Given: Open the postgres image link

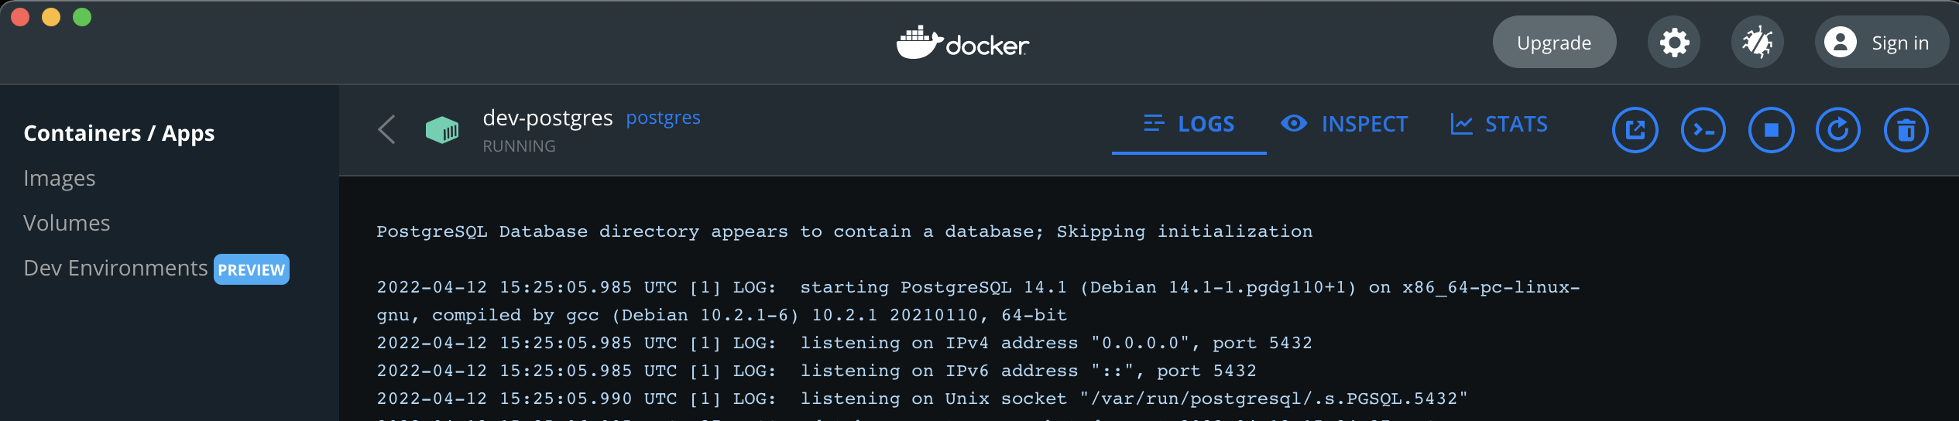Looking at the screenshot, I should point(663,118).
